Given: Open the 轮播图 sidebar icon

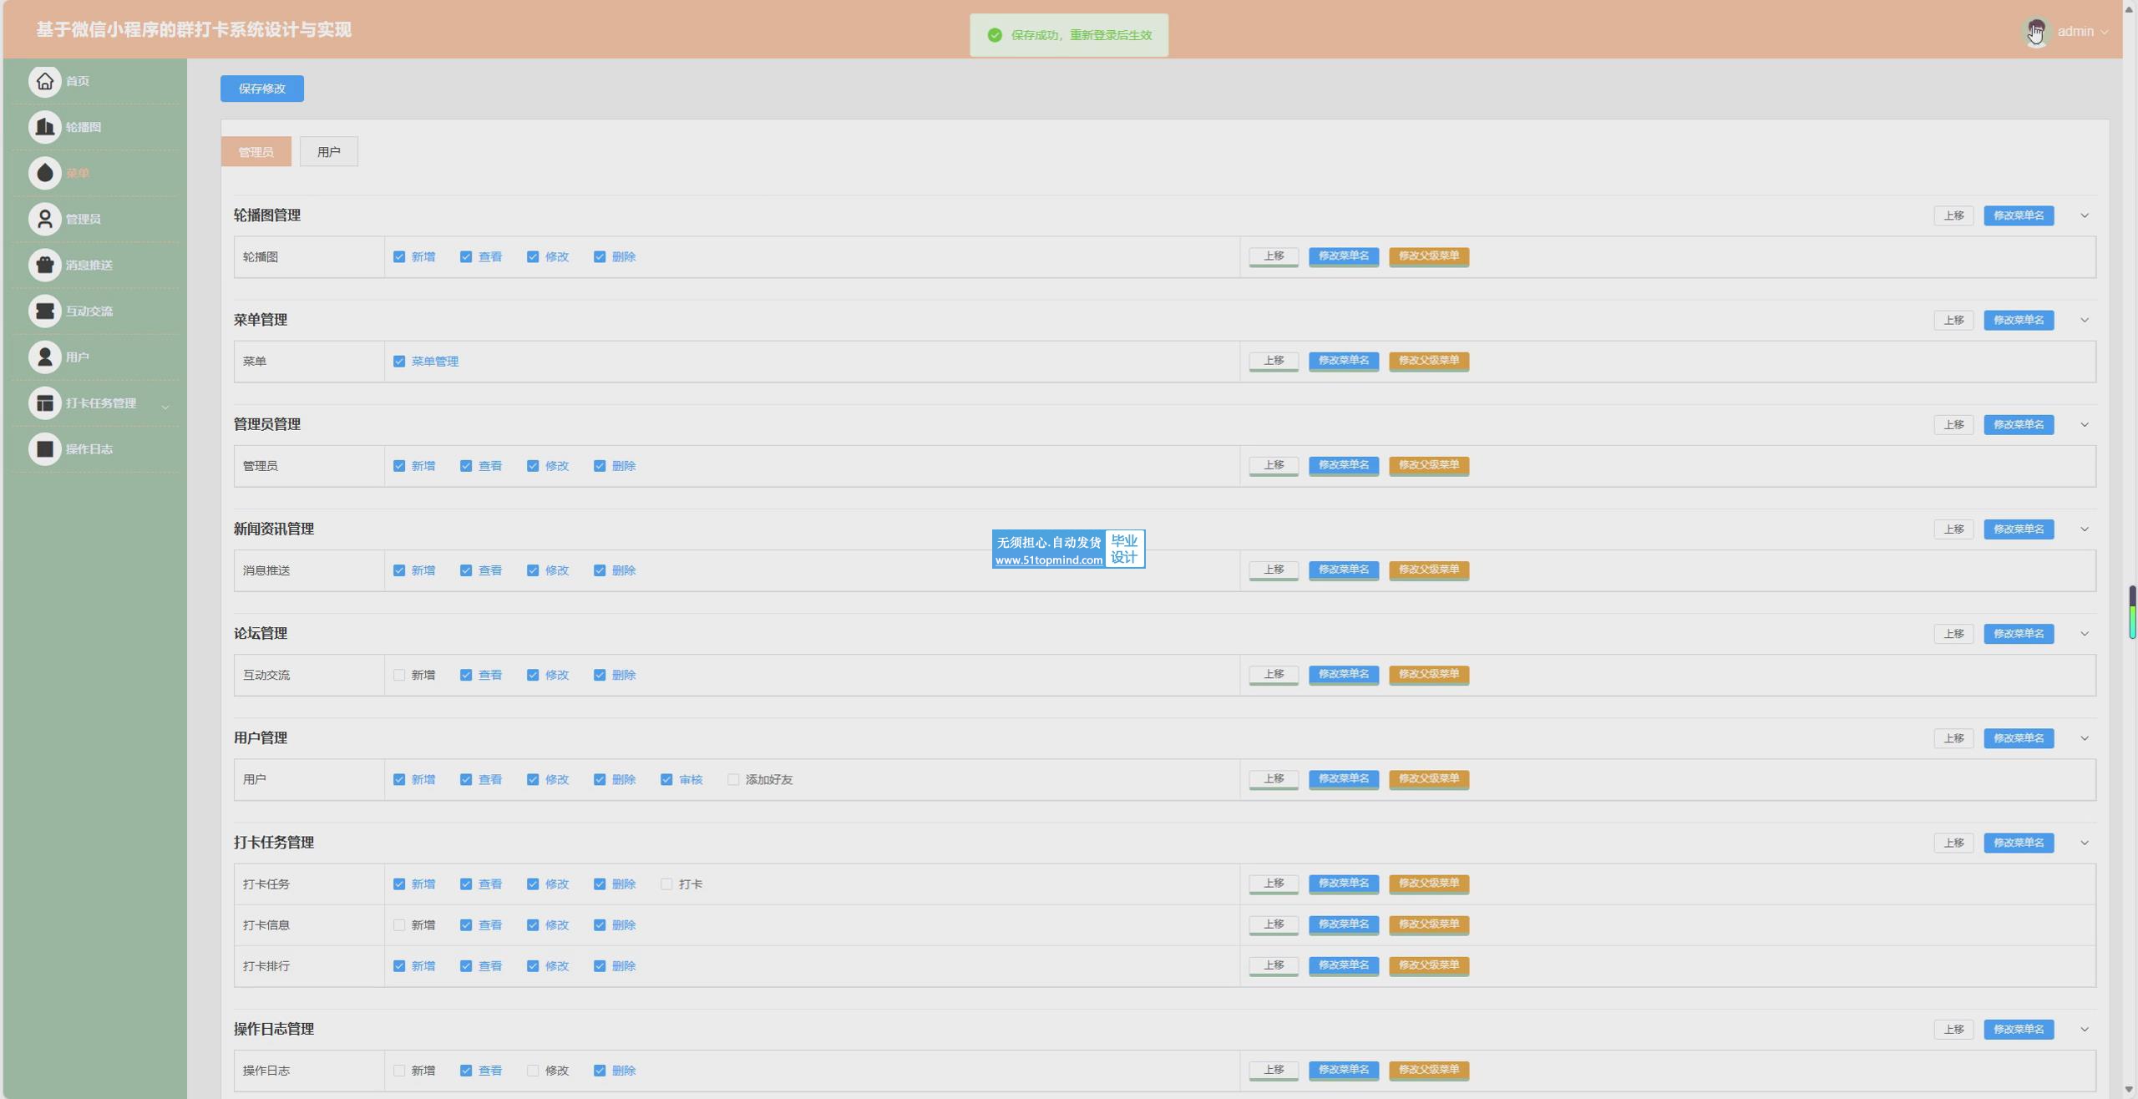Looking at the screenshot, I should [45, 127].
